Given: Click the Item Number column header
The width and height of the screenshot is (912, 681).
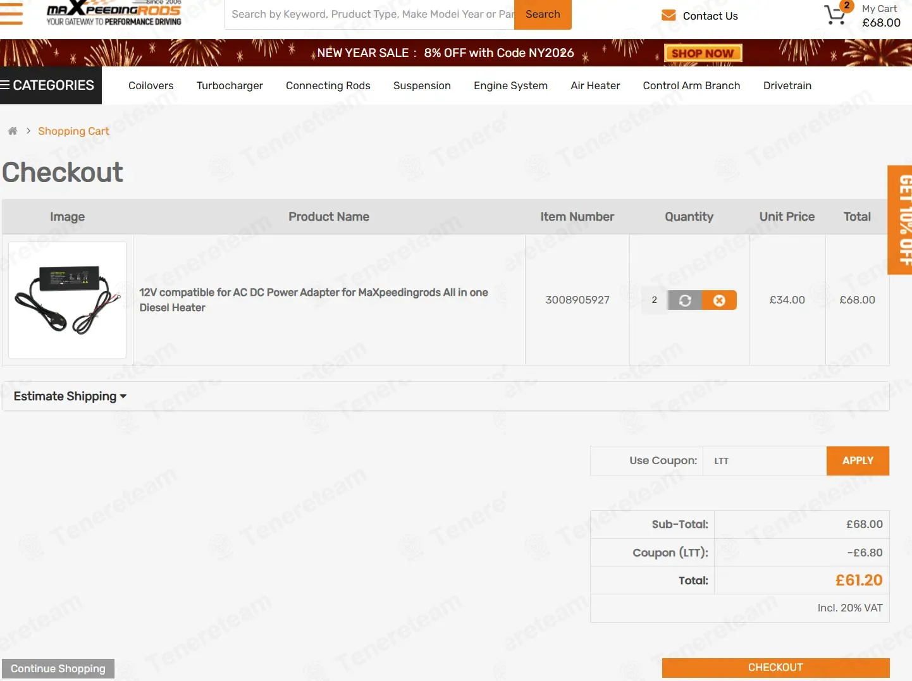Looking at the screenshot, I should click(577, 217).
